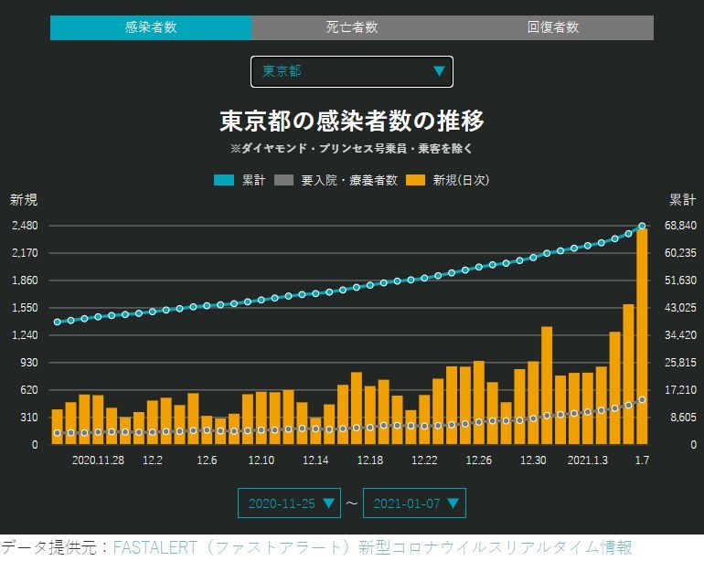
Task: Click the 12.30 x-axis date label
Action: coord(533,460)
